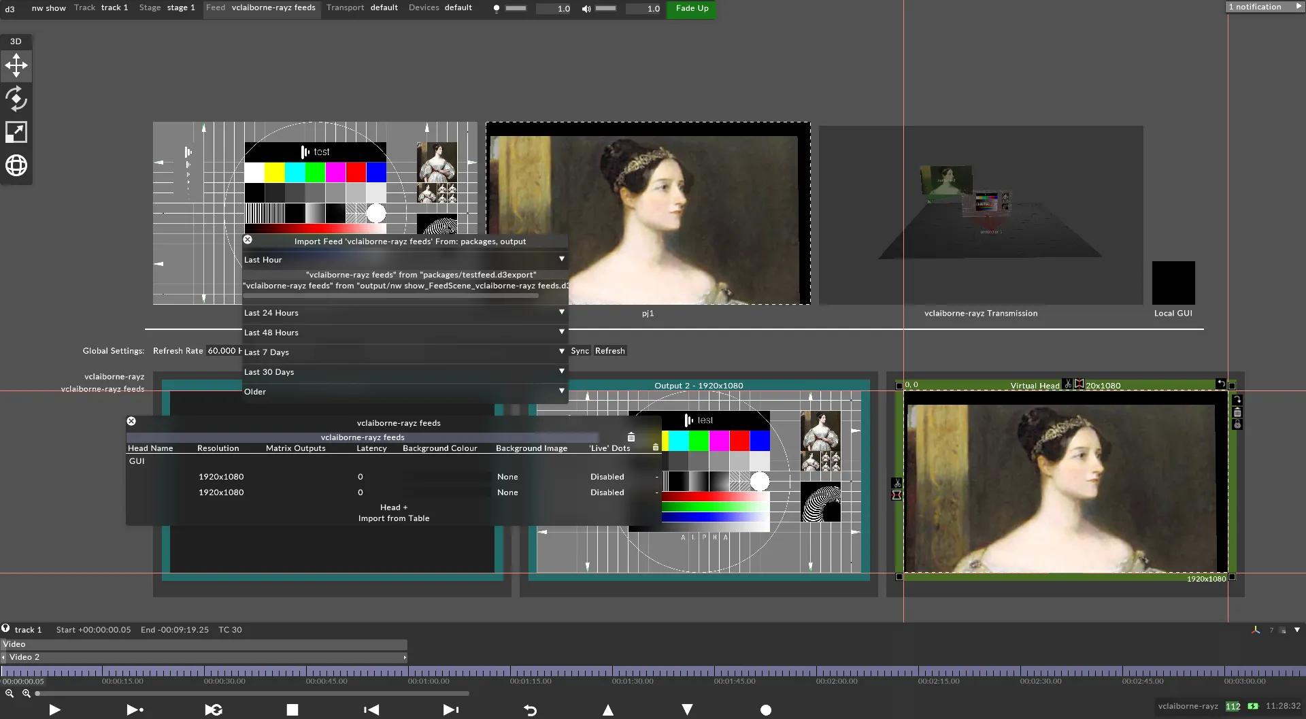Click the master brightness slider in top bar
This screenshot has width=1306, height=719.
[x=516, y=9]
